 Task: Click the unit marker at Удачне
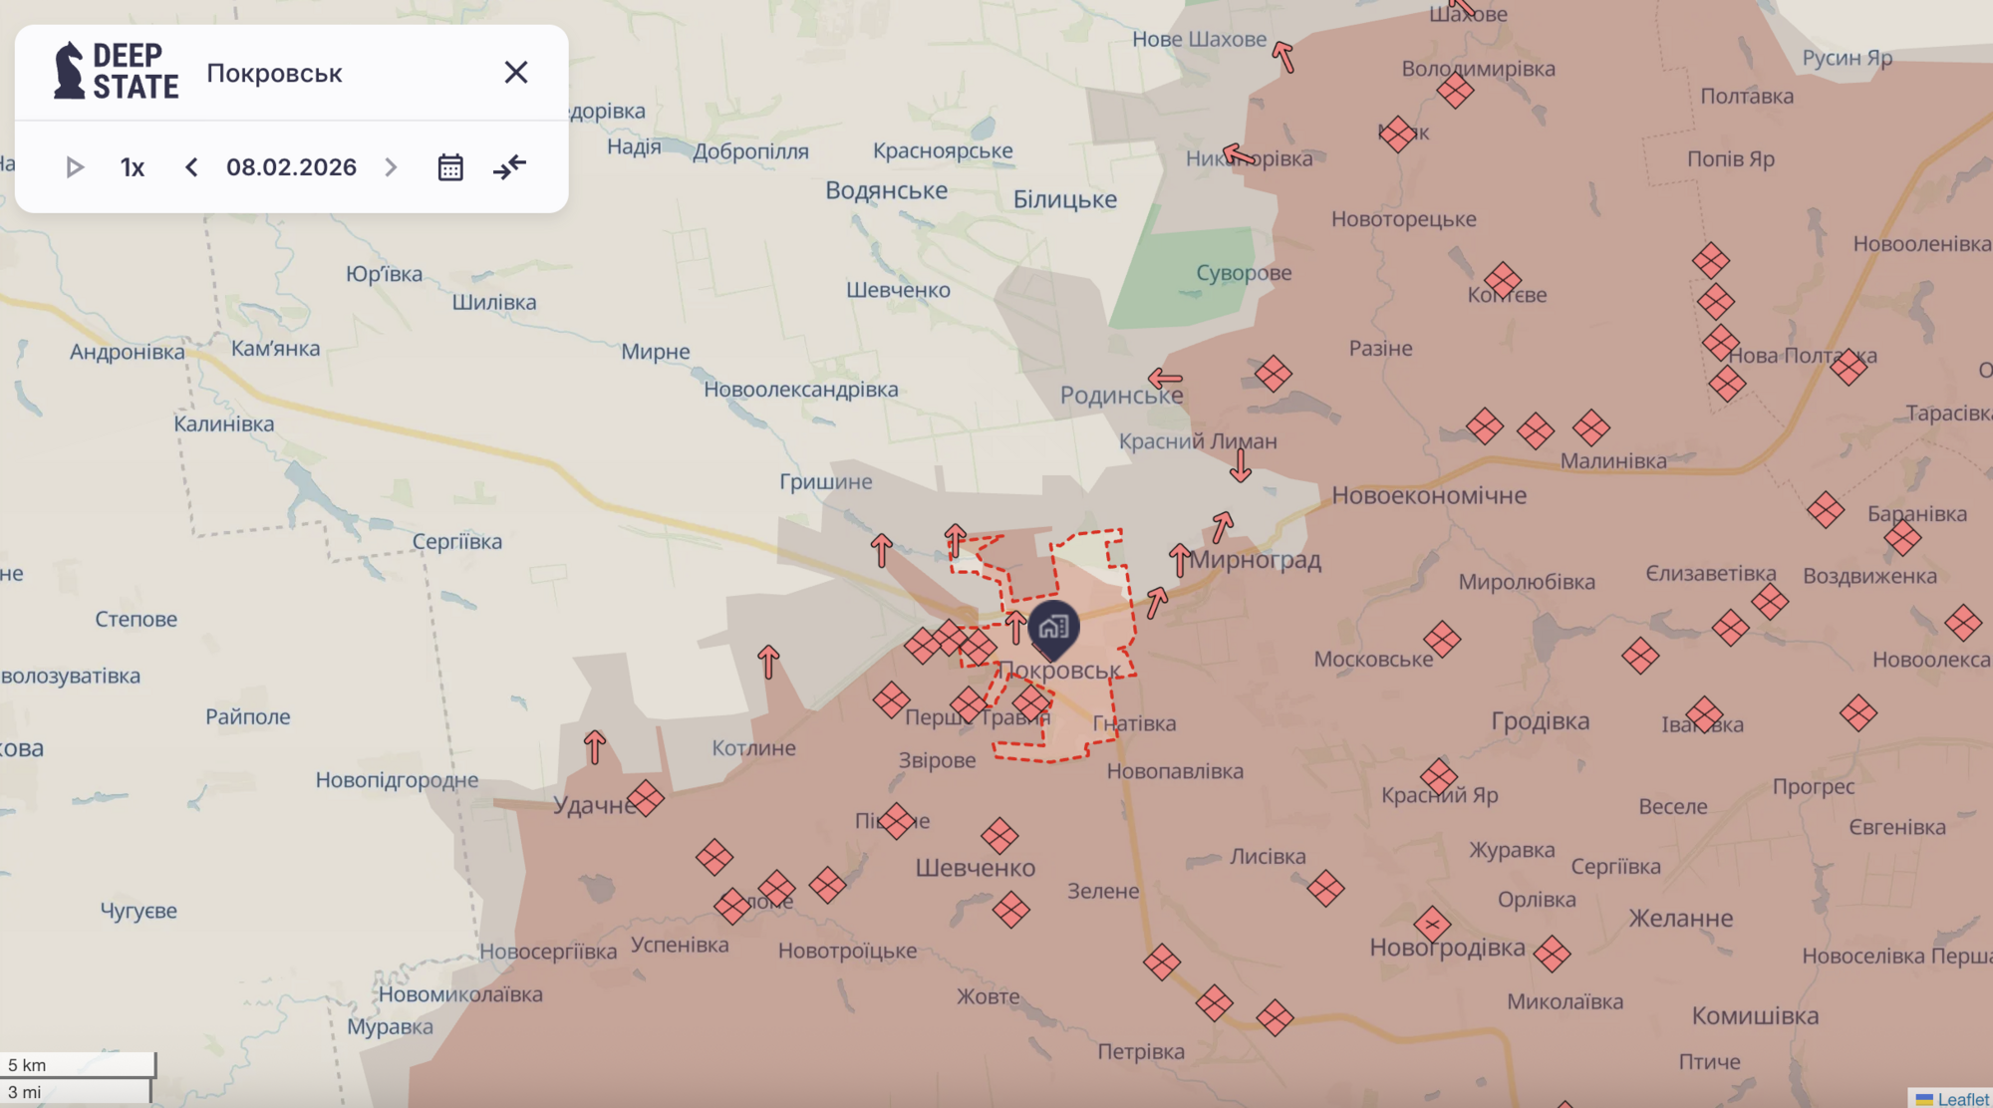[646, 798]
